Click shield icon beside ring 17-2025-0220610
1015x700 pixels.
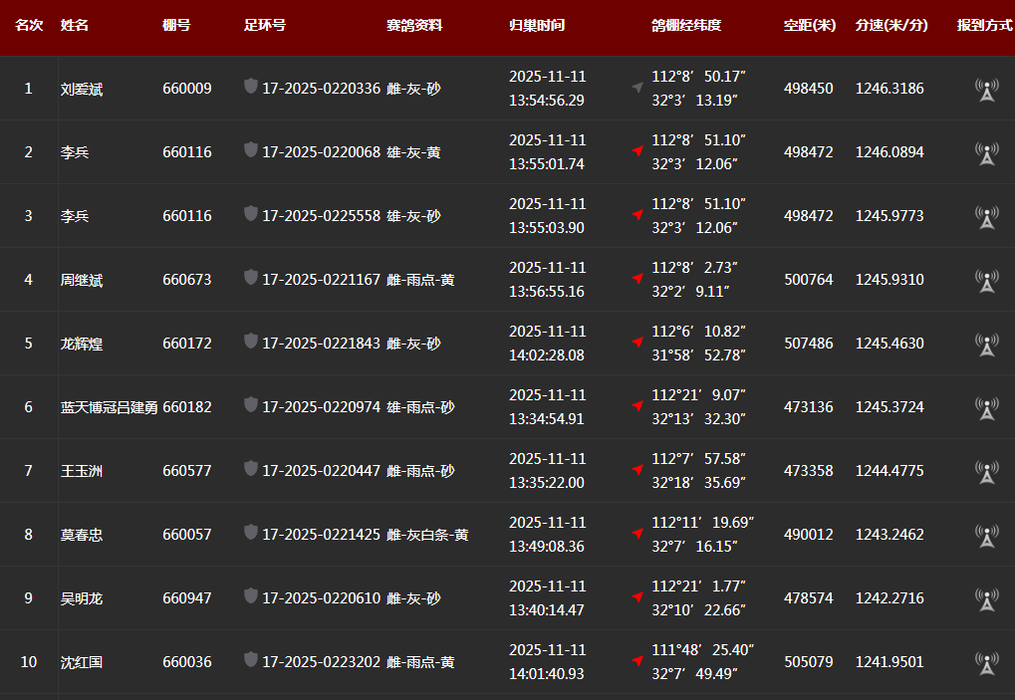click(251, 596)
